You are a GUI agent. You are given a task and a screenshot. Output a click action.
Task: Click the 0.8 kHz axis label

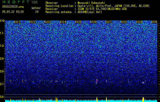[2, 71]
